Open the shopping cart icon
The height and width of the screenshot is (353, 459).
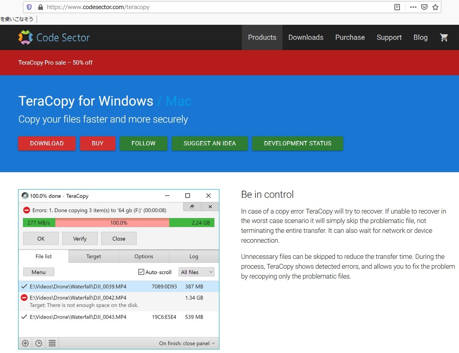(444, 37)
